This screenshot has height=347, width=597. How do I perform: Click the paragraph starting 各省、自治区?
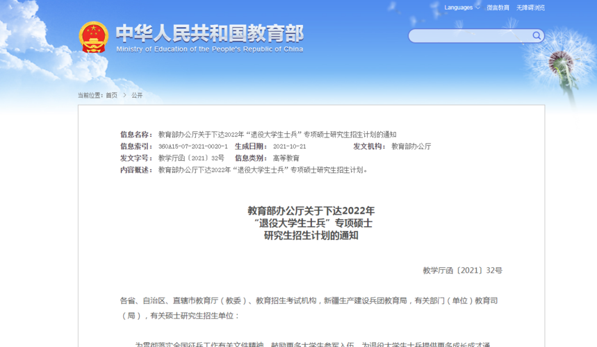(x=309, y=308)
